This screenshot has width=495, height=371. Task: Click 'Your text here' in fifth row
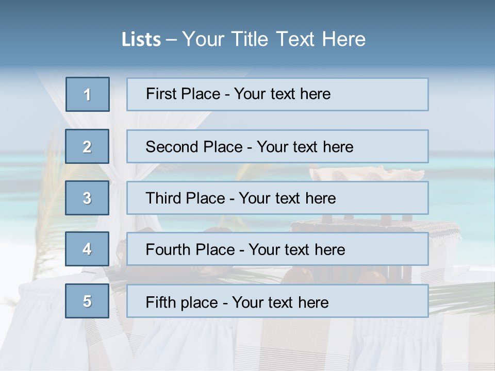click(280, 302)
